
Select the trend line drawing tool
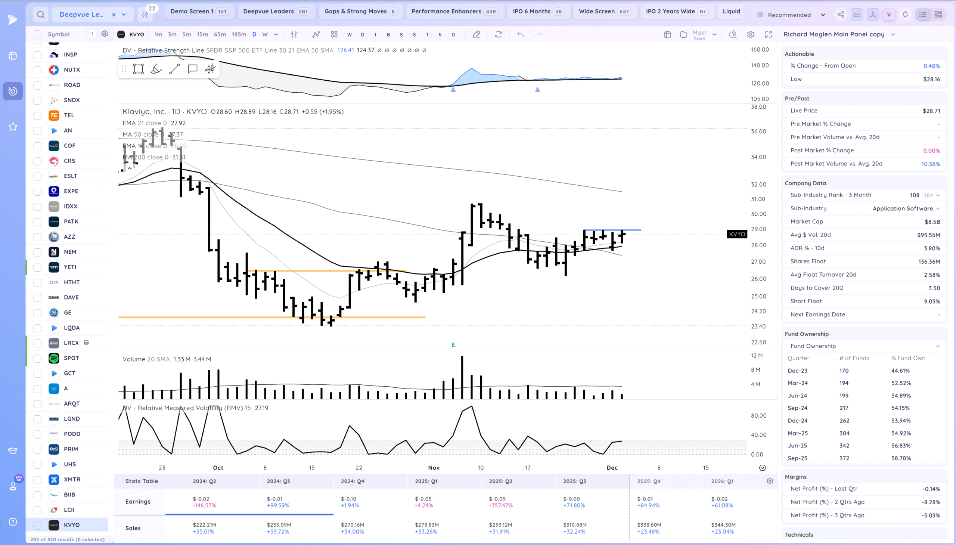174,69
